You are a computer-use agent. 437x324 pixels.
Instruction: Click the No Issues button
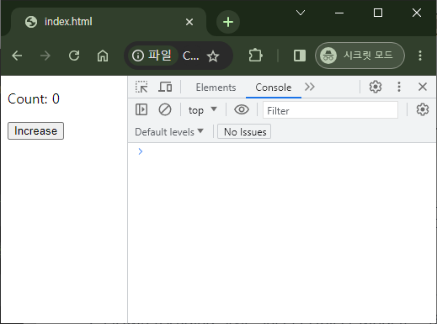pos(244,131)
